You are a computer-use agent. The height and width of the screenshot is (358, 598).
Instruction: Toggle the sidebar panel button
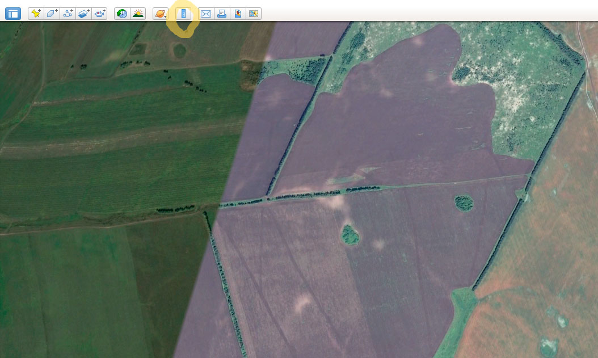(x=12, y=14)
